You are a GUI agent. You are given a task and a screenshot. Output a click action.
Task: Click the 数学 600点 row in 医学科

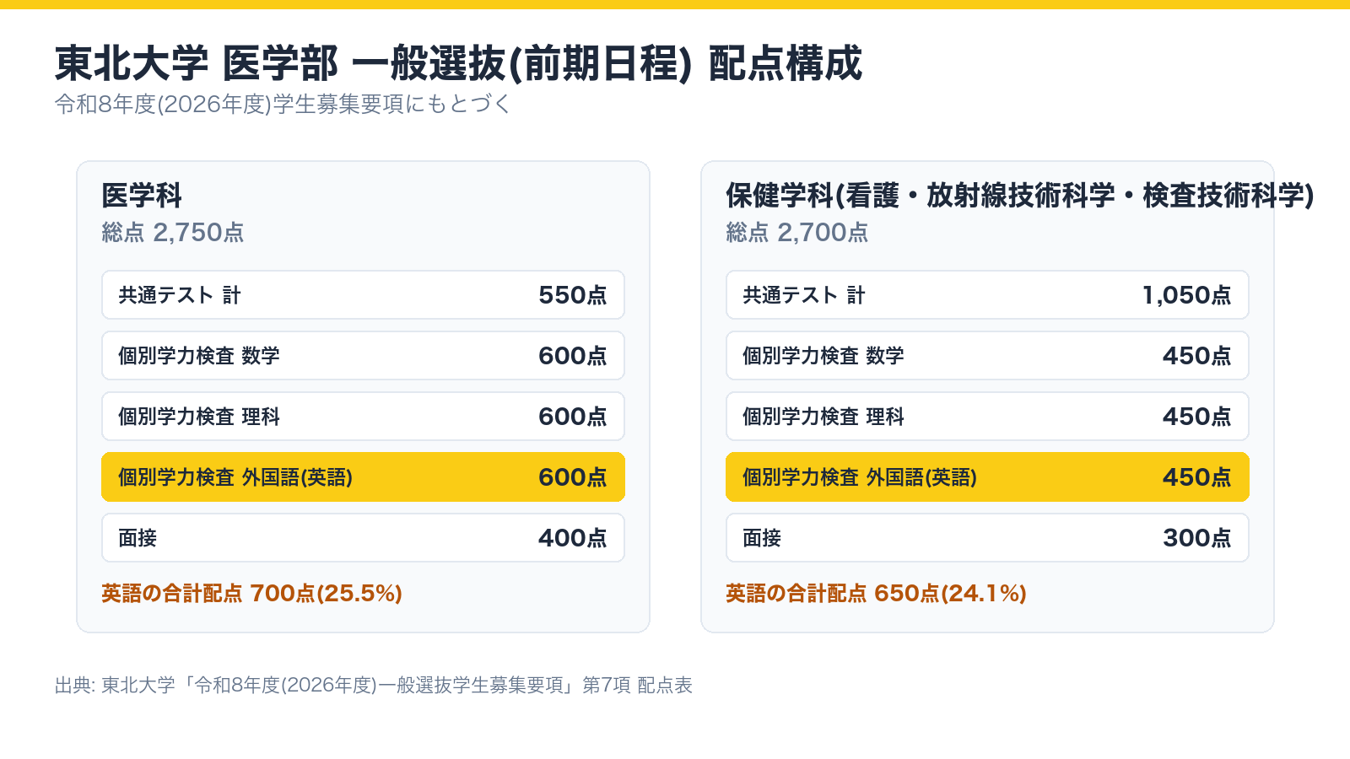363,356
